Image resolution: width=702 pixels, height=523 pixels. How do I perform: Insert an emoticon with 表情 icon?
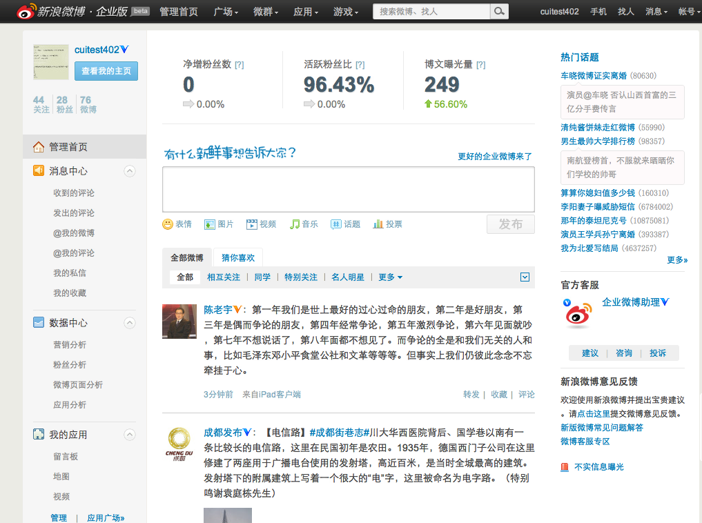(x=168, y=224)
